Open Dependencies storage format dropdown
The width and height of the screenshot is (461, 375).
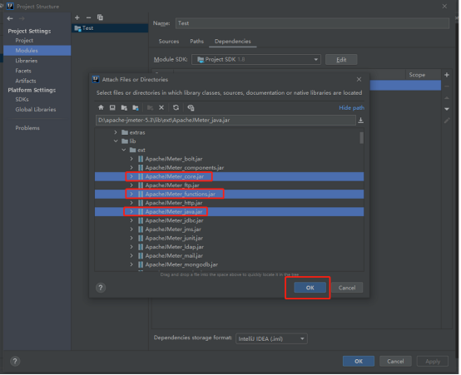coord(271,338)
